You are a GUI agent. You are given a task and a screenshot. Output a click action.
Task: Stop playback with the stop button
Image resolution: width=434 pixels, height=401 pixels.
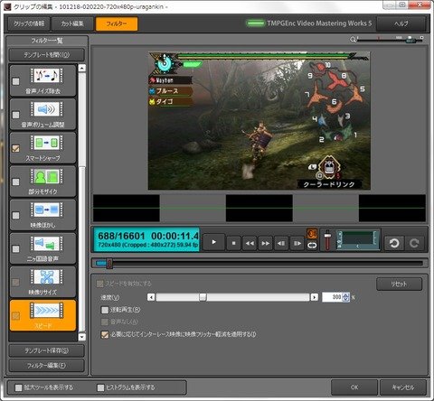(233, 243)
